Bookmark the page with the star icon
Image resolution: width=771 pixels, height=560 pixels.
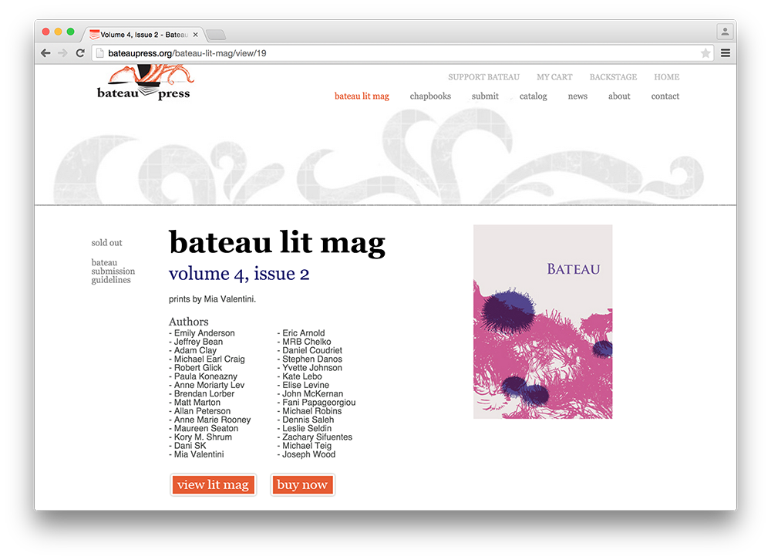point(705,53)
